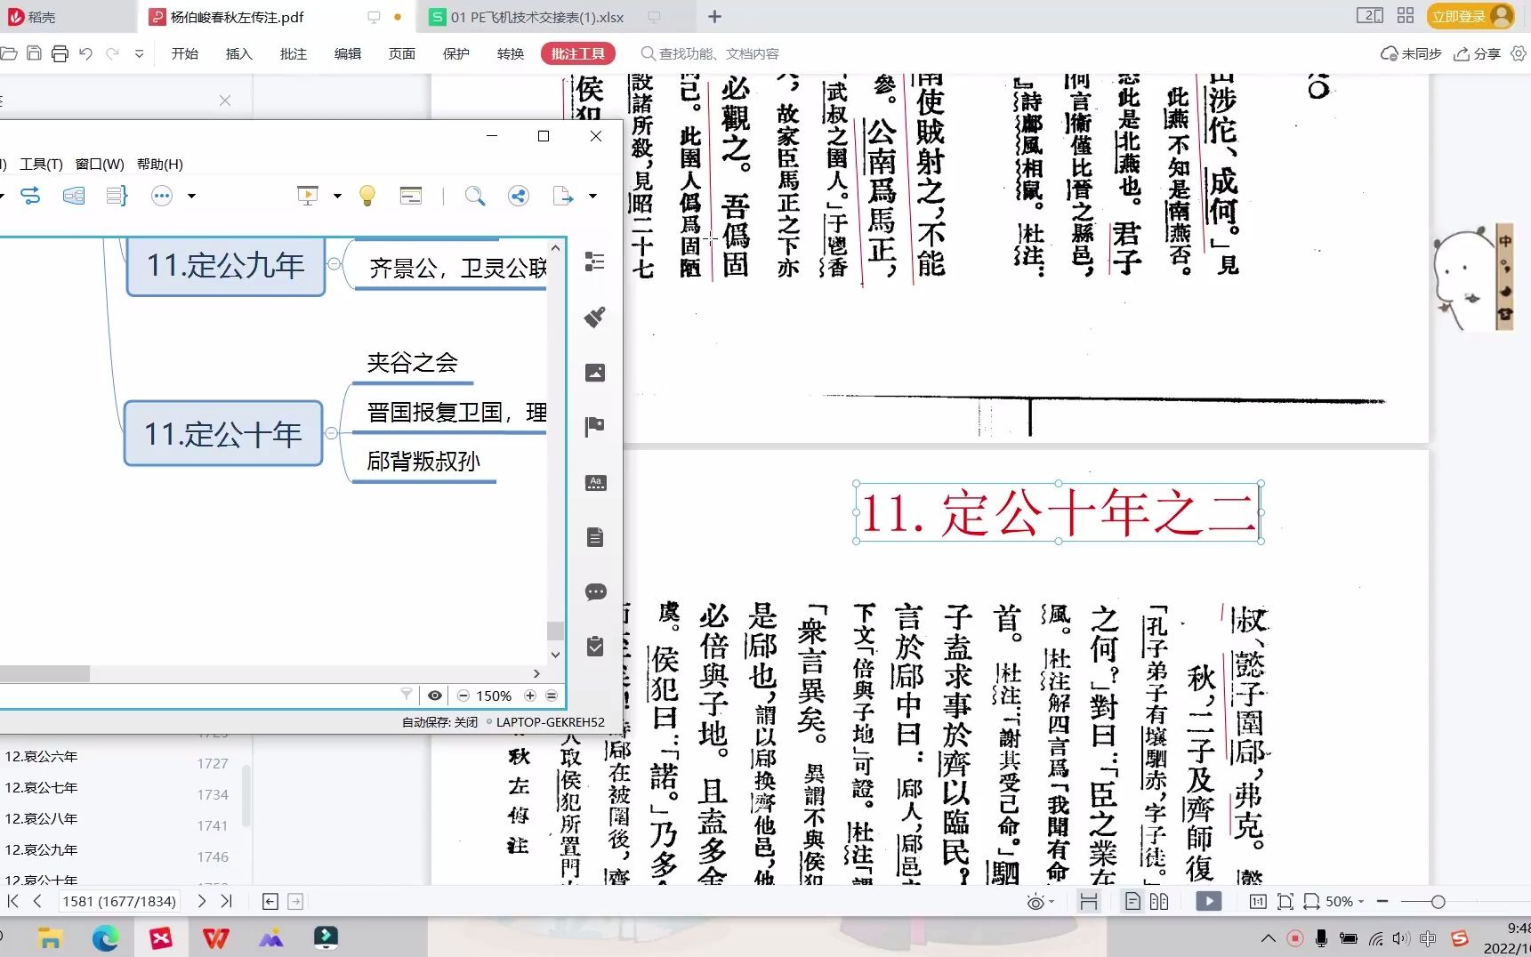Open the 窗口(W) menu in mind map window
The width and height of the screenshot is (1531, 957).
100,164
